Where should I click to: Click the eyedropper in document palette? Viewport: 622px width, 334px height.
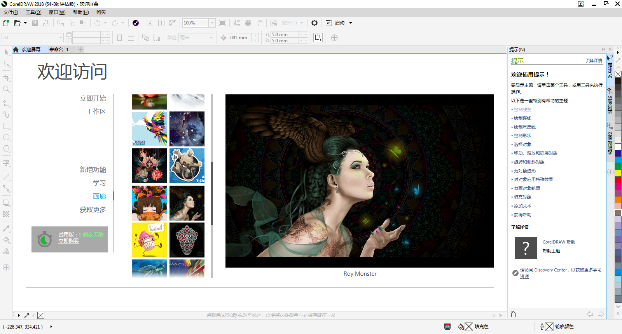(27, 315)
